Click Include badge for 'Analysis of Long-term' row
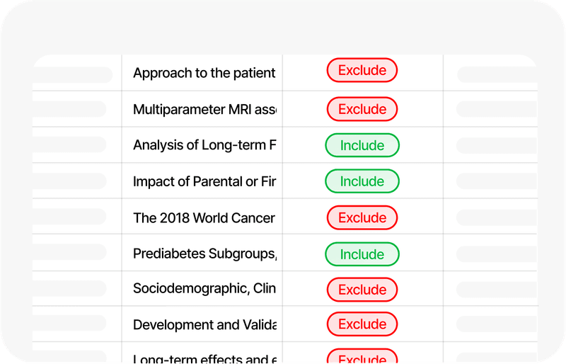Image resolution: width=566 pixels, height=364 pixels. pos(362,145)
